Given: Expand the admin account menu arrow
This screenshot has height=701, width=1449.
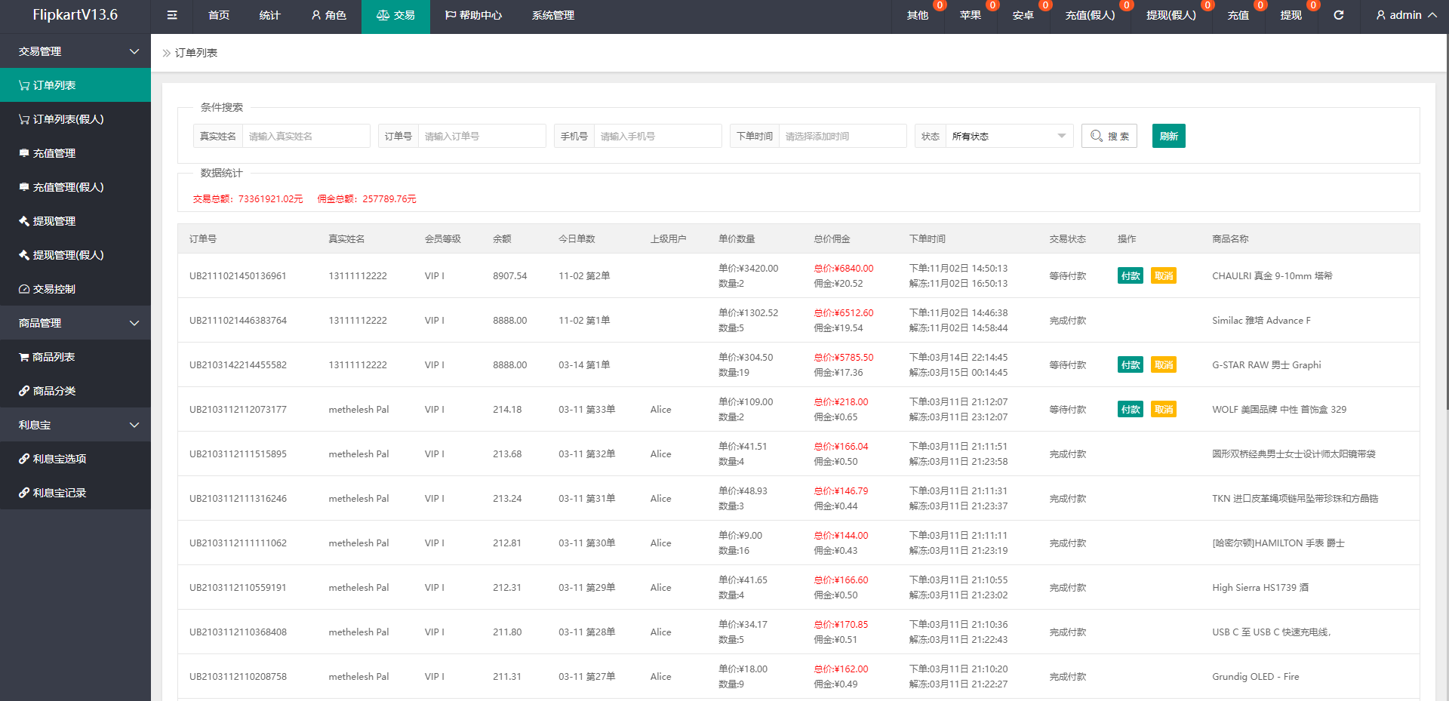Looking at the screenshot, I should tap(1432, 15).
